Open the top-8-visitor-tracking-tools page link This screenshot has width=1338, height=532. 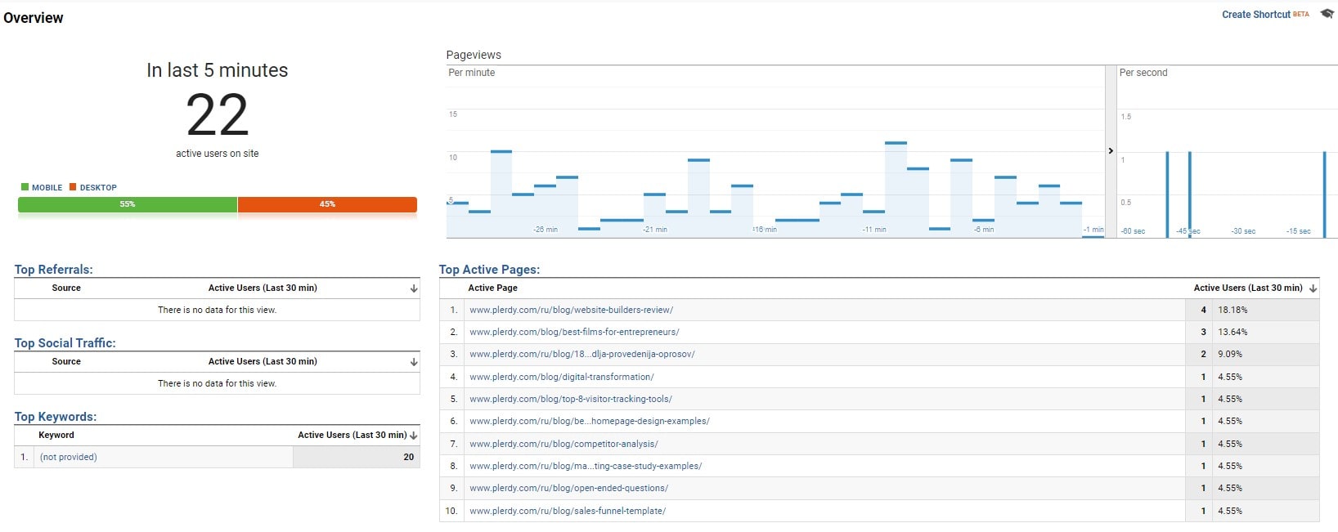coord(570,400)
